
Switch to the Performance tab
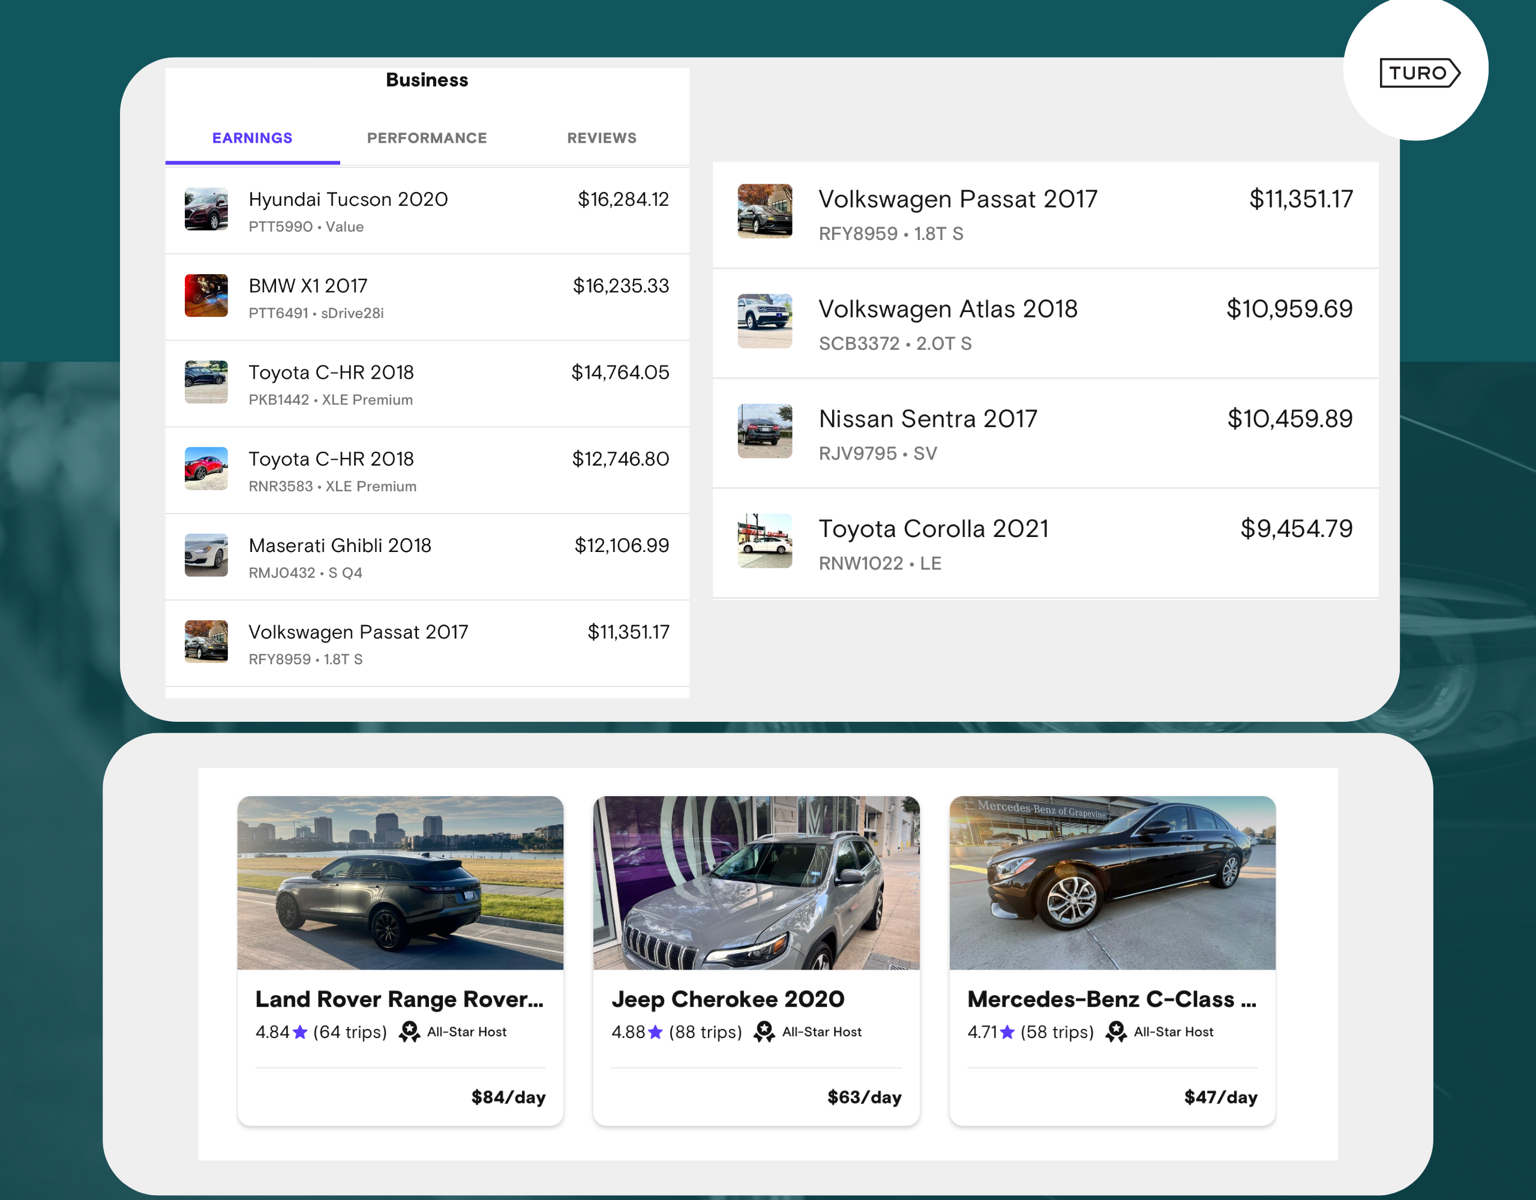click(x=427, y=138)
